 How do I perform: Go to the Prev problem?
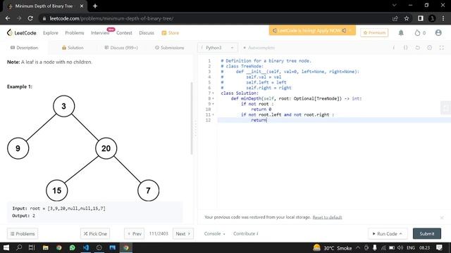click(x=135, y=234)
